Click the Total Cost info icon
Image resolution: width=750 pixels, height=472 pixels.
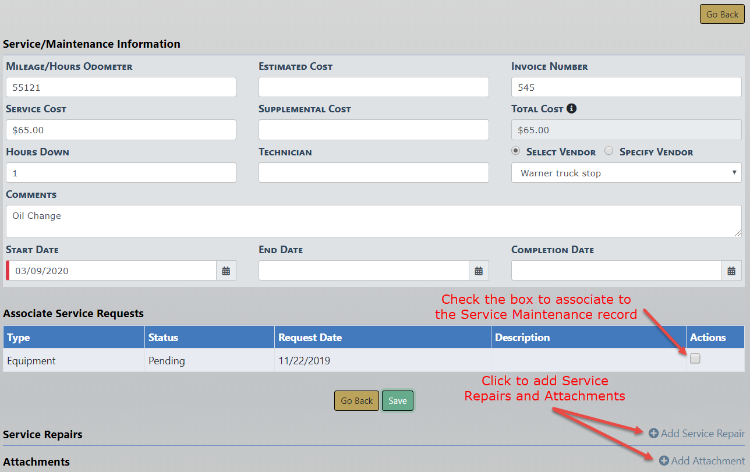tap(572, 109)
